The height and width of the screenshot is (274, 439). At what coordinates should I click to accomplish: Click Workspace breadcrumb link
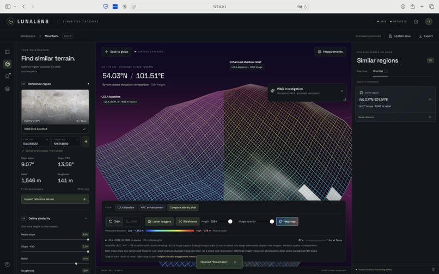(x=28, y=36)
